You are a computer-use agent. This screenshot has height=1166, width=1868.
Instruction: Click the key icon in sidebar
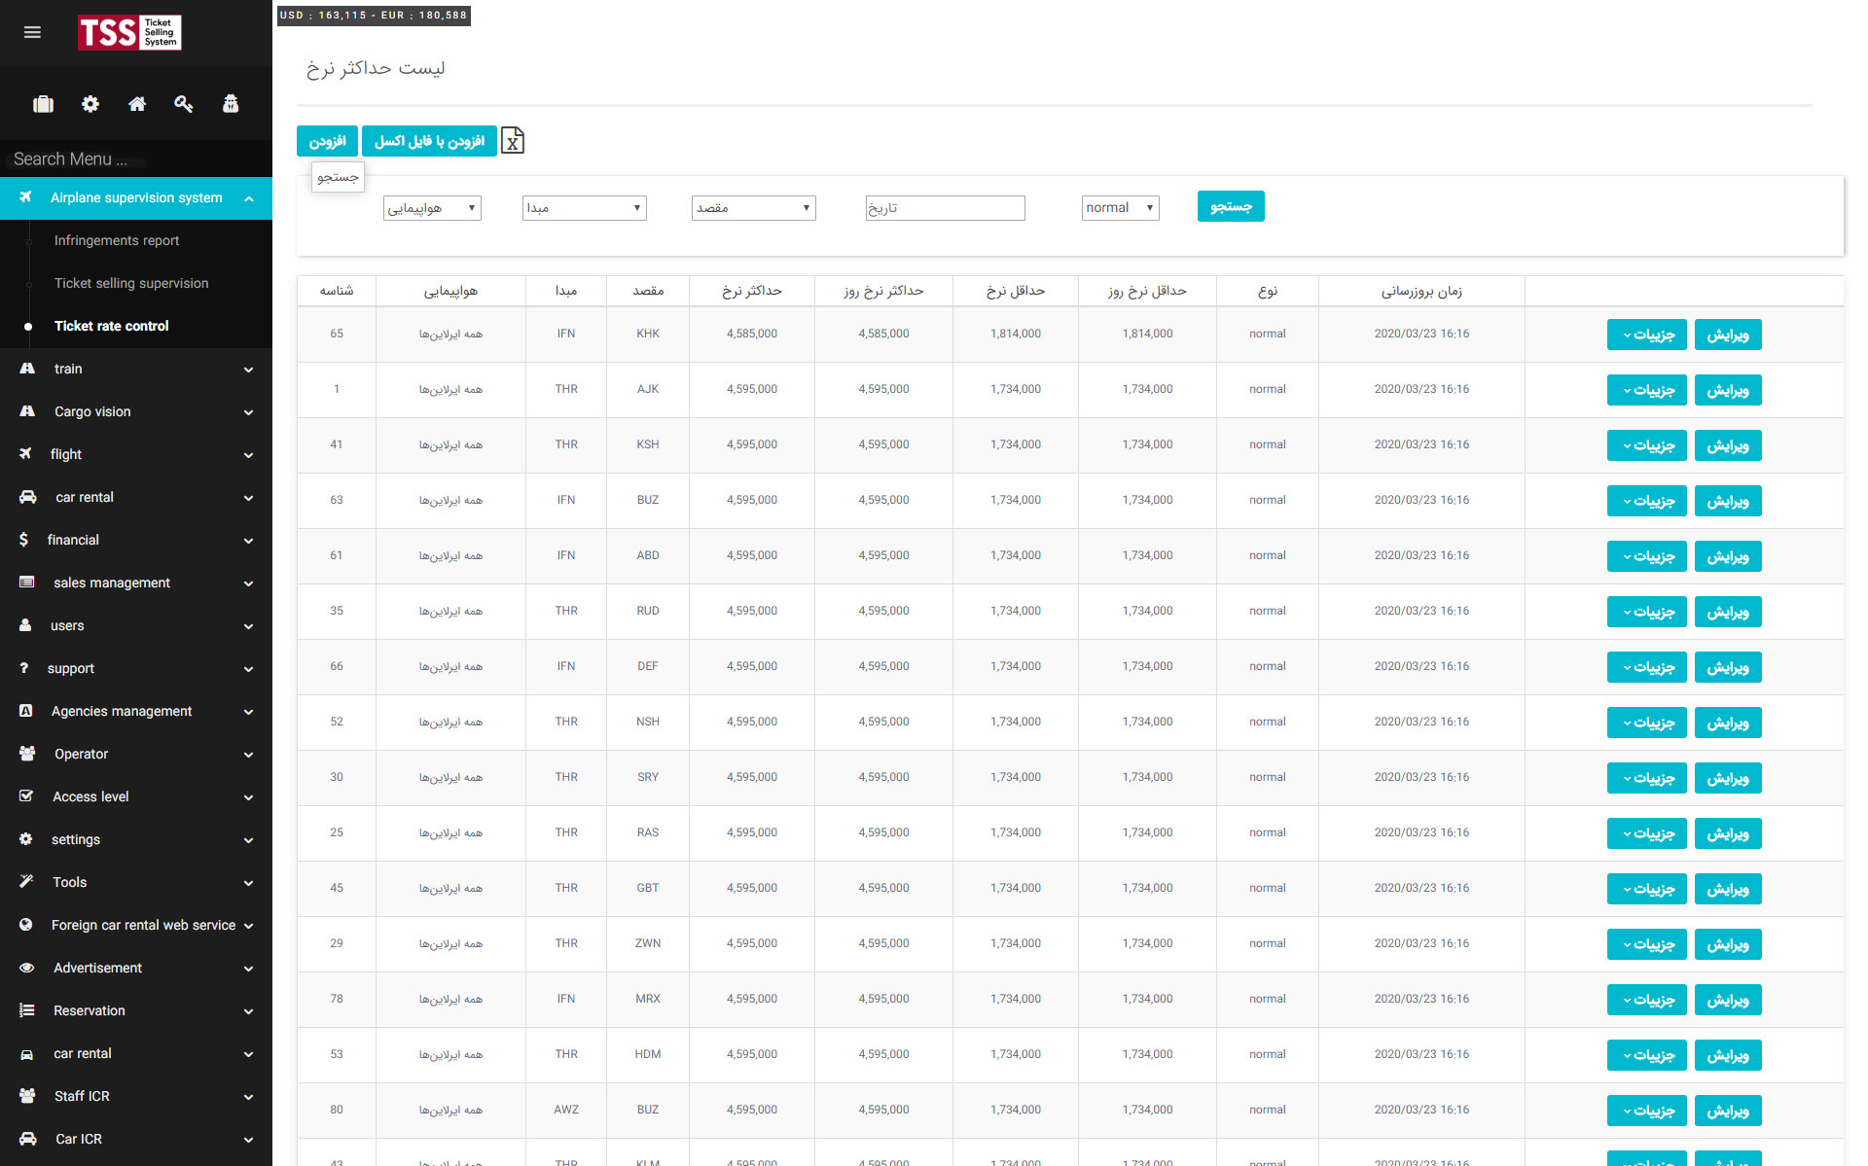(x=184, y=104)
